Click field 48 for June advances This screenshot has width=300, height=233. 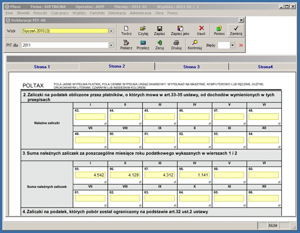click(264, 117)
